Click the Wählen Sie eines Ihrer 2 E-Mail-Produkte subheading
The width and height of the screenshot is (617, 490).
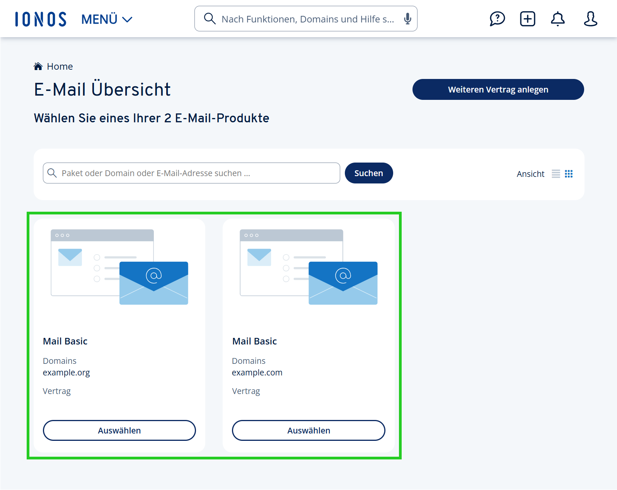coord(152,118)
